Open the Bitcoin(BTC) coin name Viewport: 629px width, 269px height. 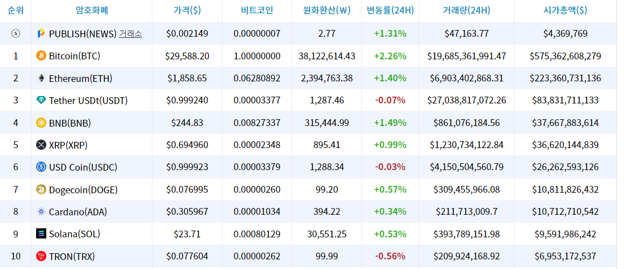coord(75,56)
